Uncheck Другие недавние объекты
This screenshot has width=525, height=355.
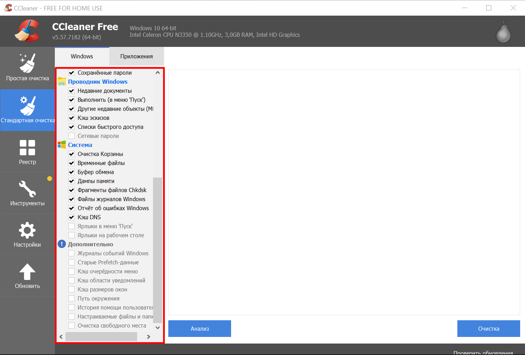click(x=71, y=109)
